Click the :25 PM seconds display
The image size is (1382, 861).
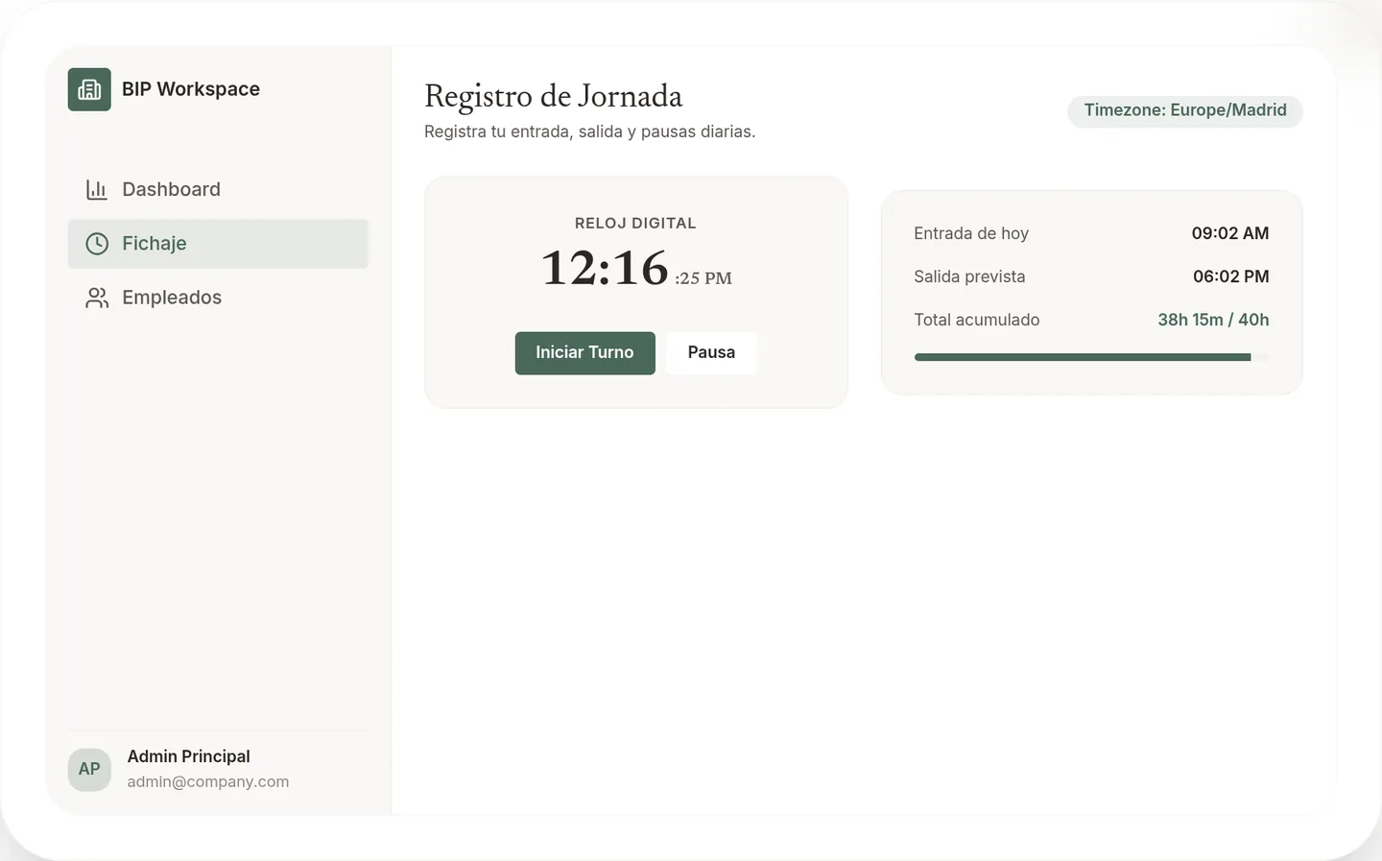703,278
